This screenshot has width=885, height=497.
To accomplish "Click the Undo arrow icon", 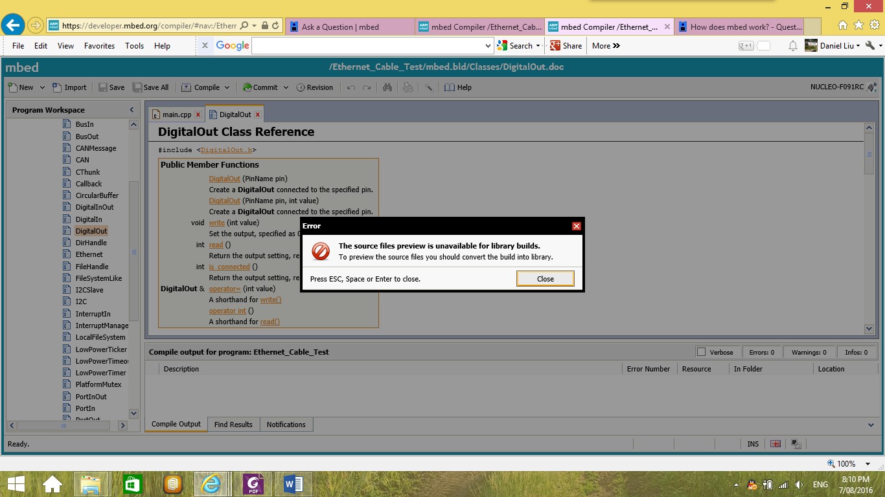I will point(351,87).
